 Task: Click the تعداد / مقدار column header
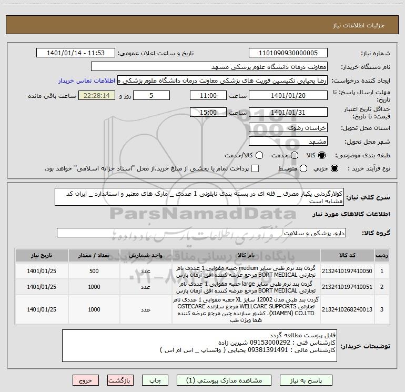(94, 255)
